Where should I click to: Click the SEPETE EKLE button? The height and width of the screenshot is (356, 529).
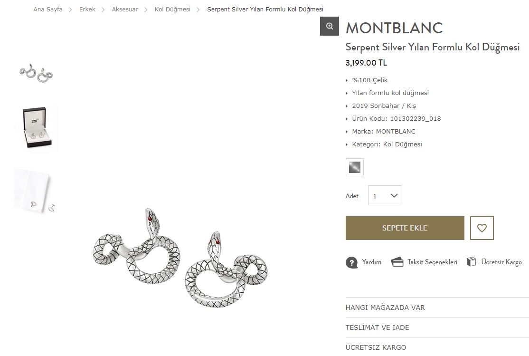click(x=405, y=228)
